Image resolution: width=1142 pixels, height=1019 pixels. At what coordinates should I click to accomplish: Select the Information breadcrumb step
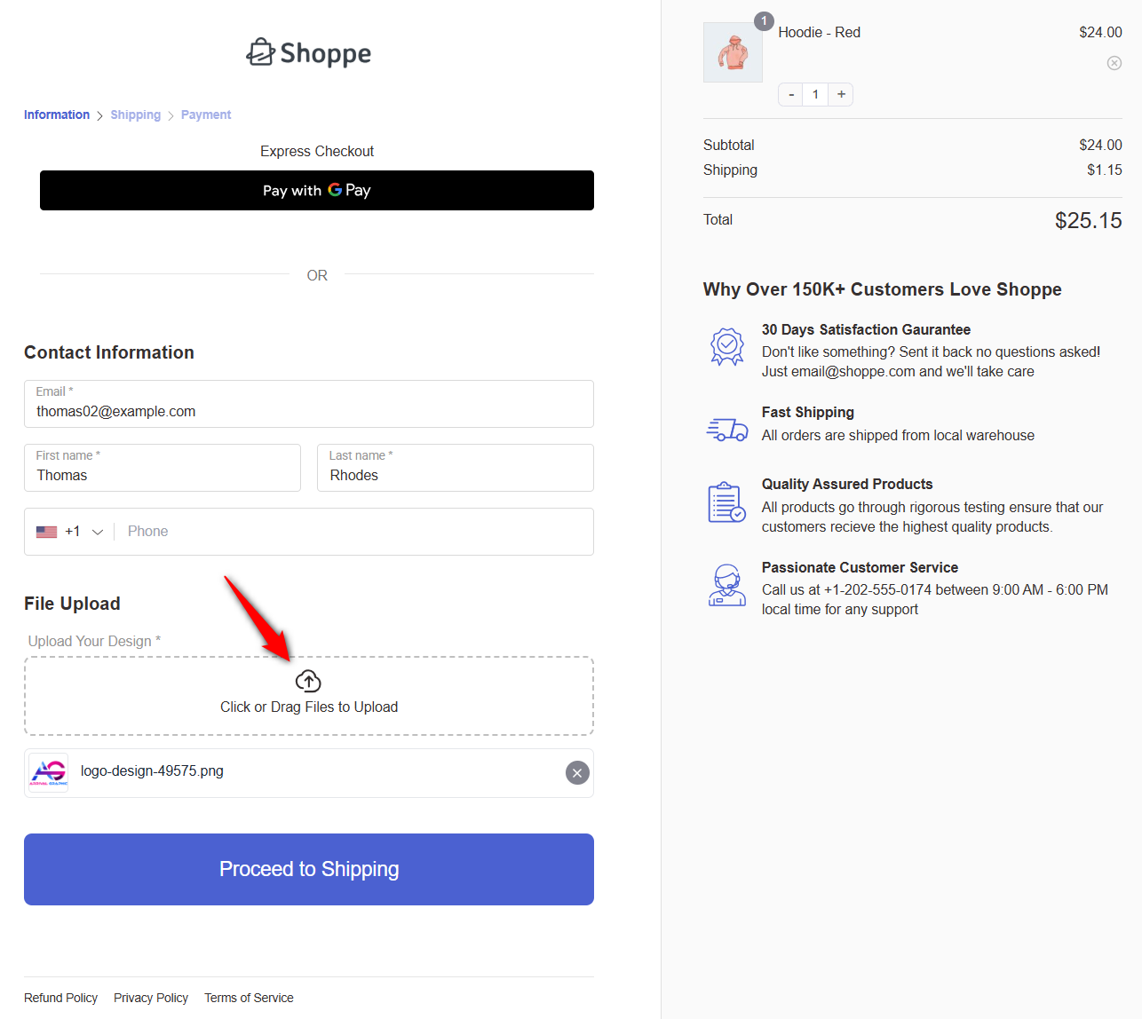tap(56, 115)
